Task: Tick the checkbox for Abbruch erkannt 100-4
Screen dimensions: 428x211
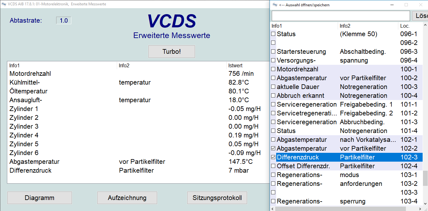Action: coord(273,96)
